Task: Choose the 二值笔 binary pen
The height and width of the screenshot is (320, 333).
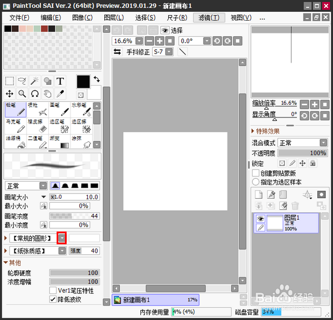Action: [38, 141]
